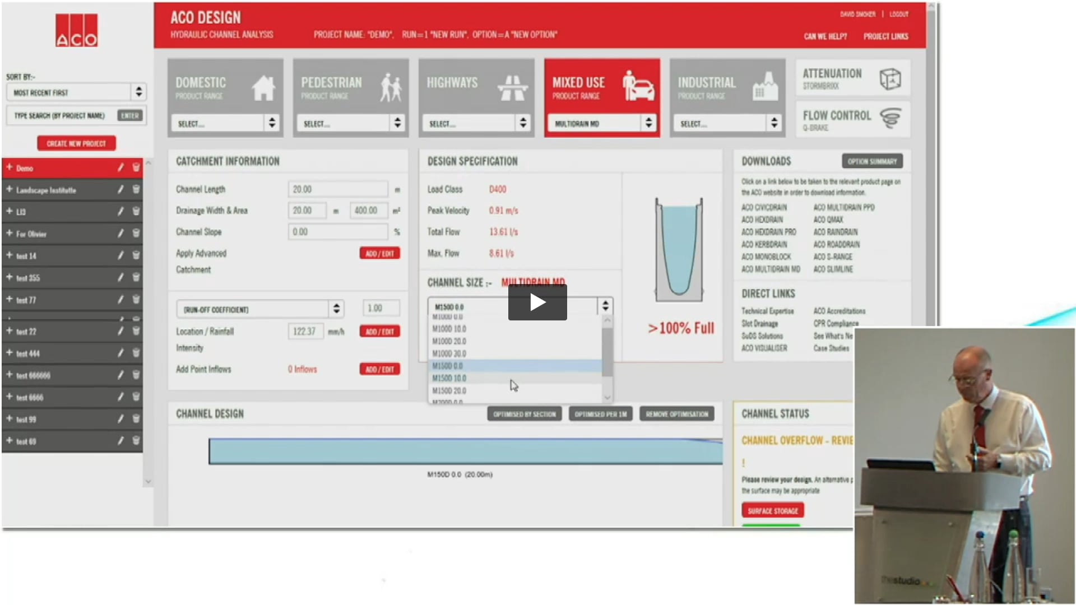Delete test 14 project trash icon
This screenshot has height=605, width=1076.
click(x=136, y=255)
